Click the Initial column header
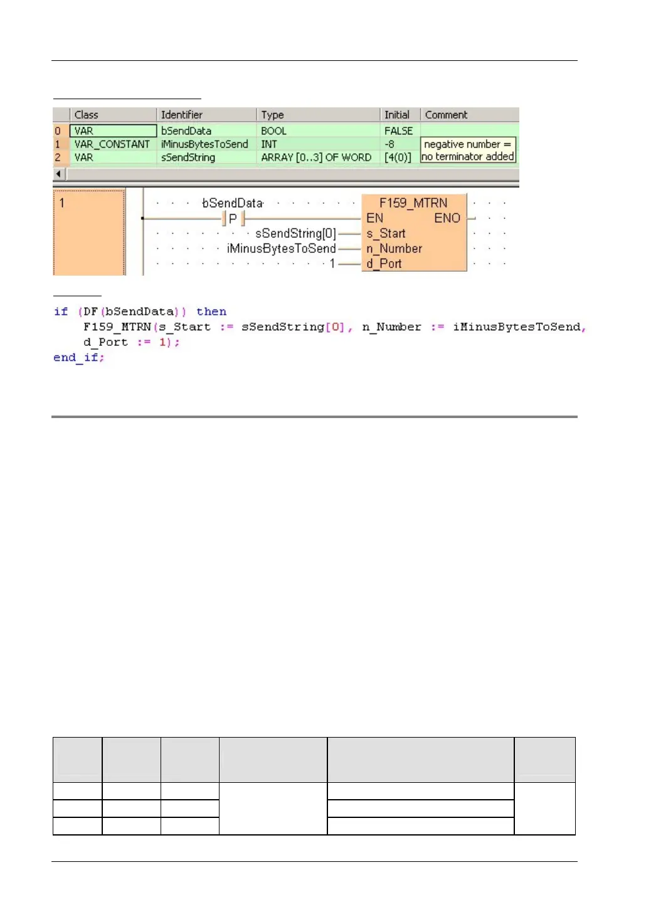Viewport: 646px width, 914px height. [x=400, y=115]
